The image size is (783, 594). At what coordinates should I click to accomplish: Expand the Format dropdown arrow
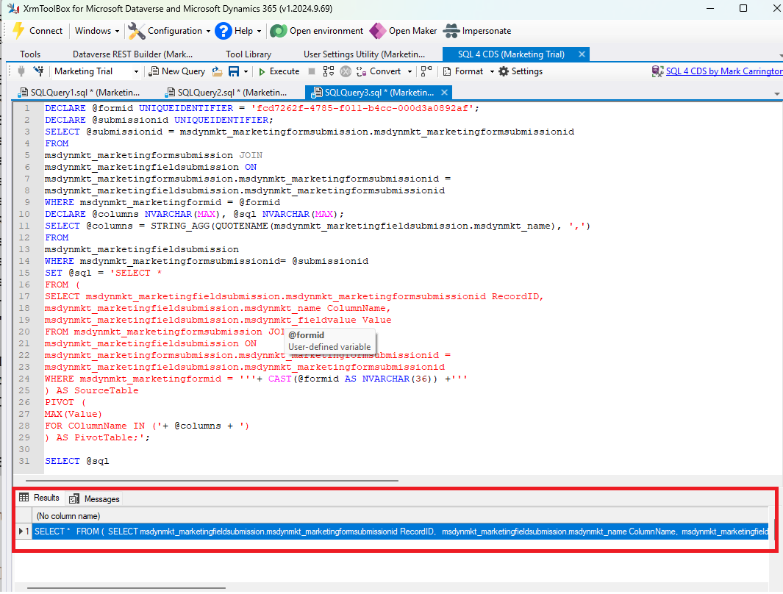[492, 71]
